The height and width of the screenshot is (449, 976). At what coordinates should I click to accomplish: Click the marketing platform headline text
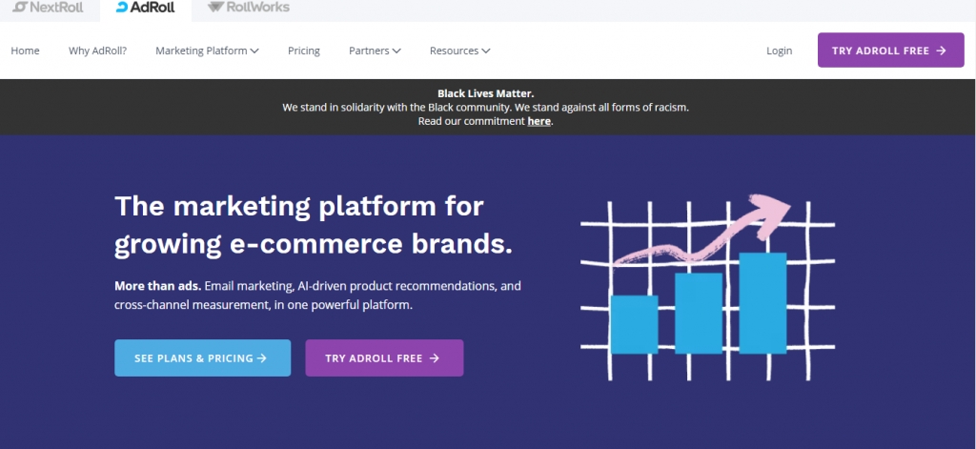coord(314,226)
